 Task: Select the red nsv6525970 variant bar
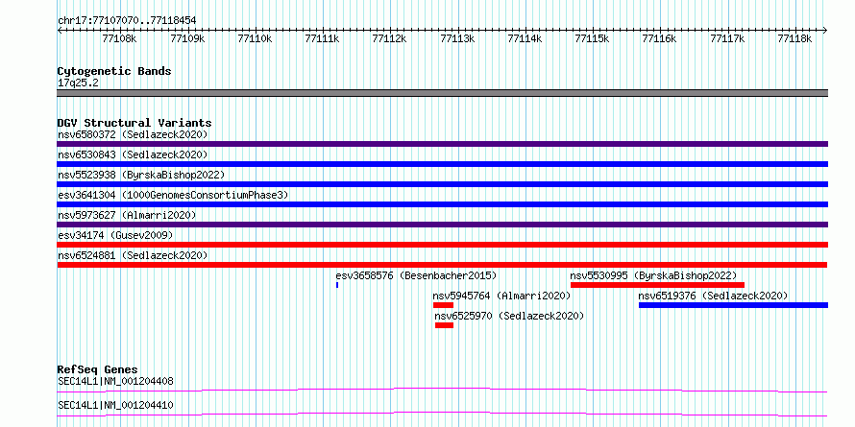click(444, 325)
